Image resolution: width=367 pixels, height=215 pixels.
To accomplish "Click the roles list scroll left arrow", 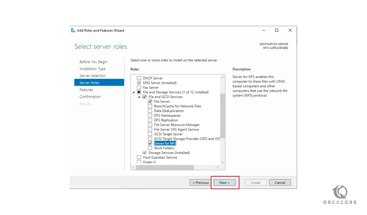I will coord(133,167).
